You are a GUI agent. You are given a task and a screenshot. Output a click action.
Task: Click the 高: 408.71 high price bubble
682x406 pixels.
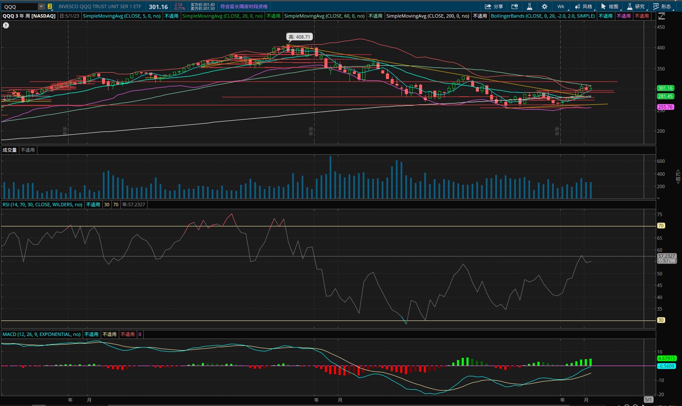coord(299,37)
